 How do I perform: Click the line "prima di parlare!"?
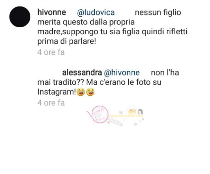[x=67, y=42]
